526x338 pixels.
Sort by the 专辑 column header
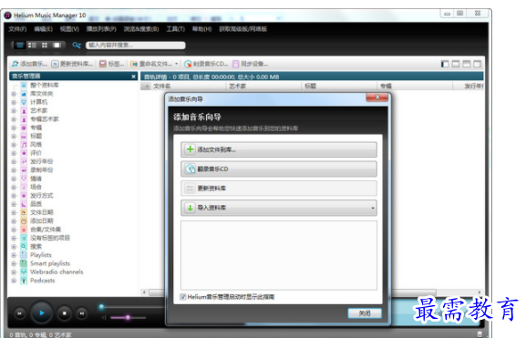click(415, 87)
